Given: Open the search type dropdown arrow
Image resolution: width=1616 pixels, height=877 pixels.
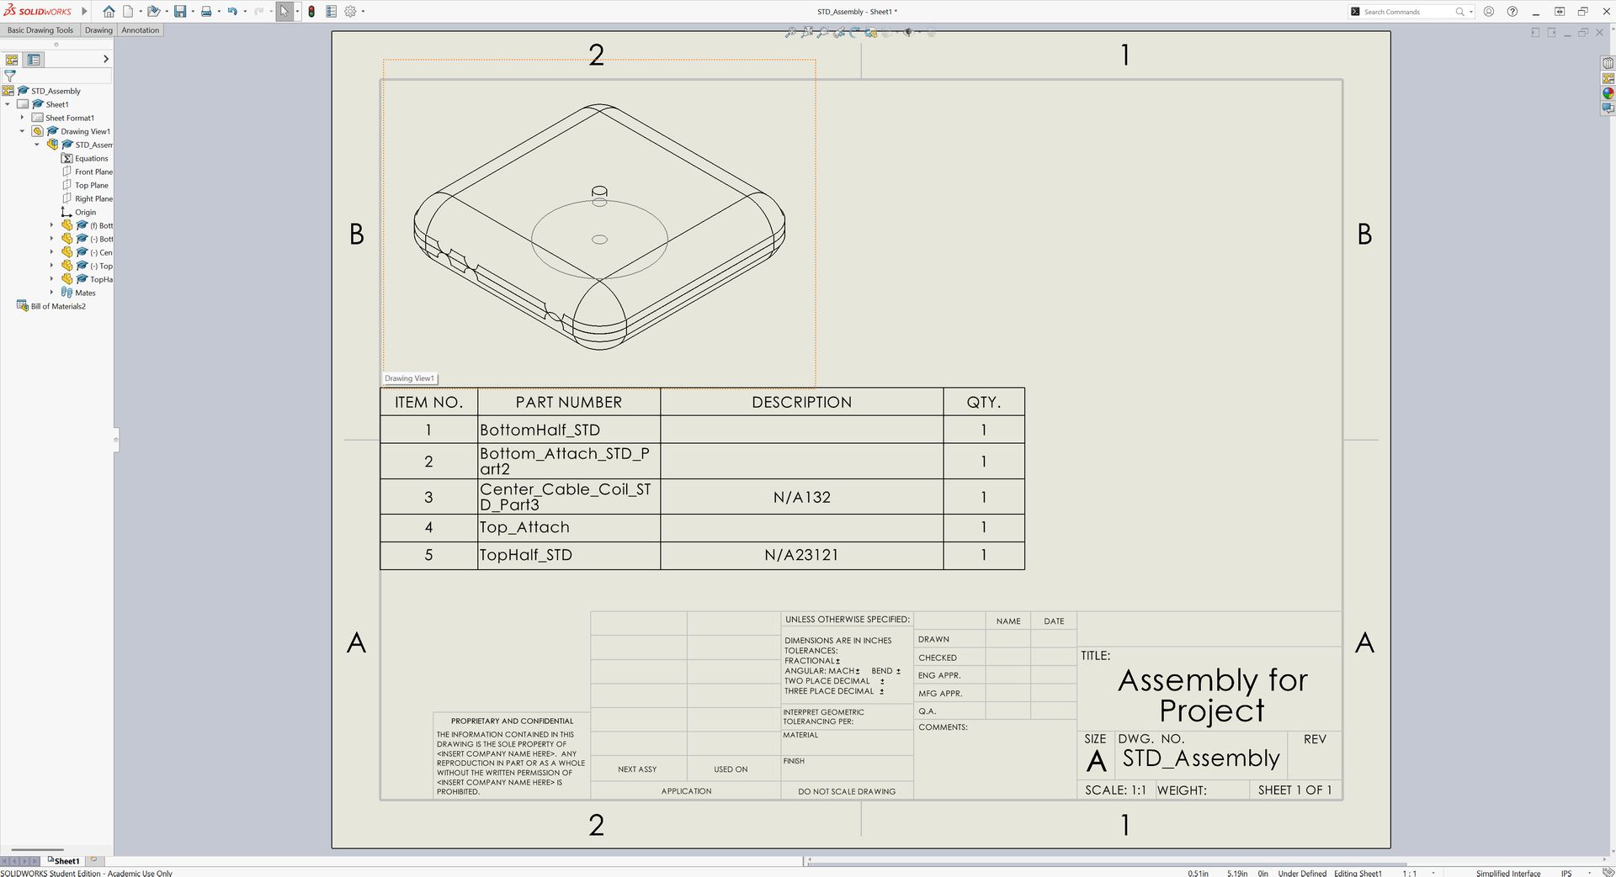Looking at the screenshot, I should 1471,12.
